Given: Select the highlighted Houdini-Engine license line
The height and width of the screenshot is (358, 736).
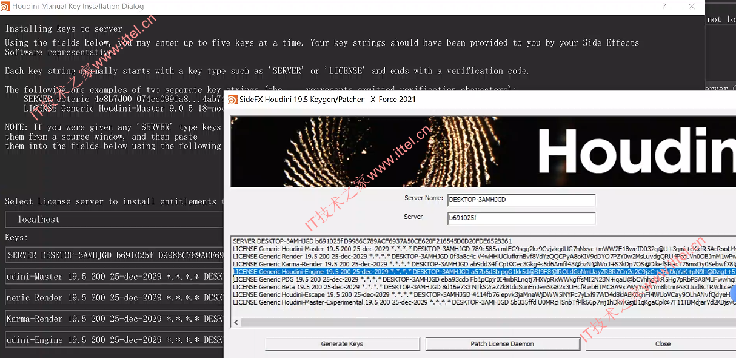Looking at the screenshot, I should click(484, 272).
